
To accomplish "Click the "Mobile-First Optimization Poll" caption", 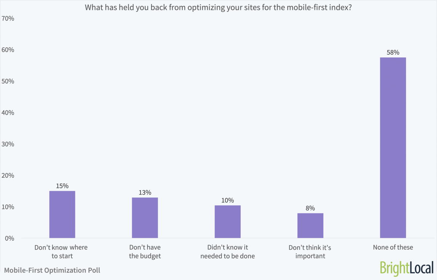I will click(x=52, y=270).
